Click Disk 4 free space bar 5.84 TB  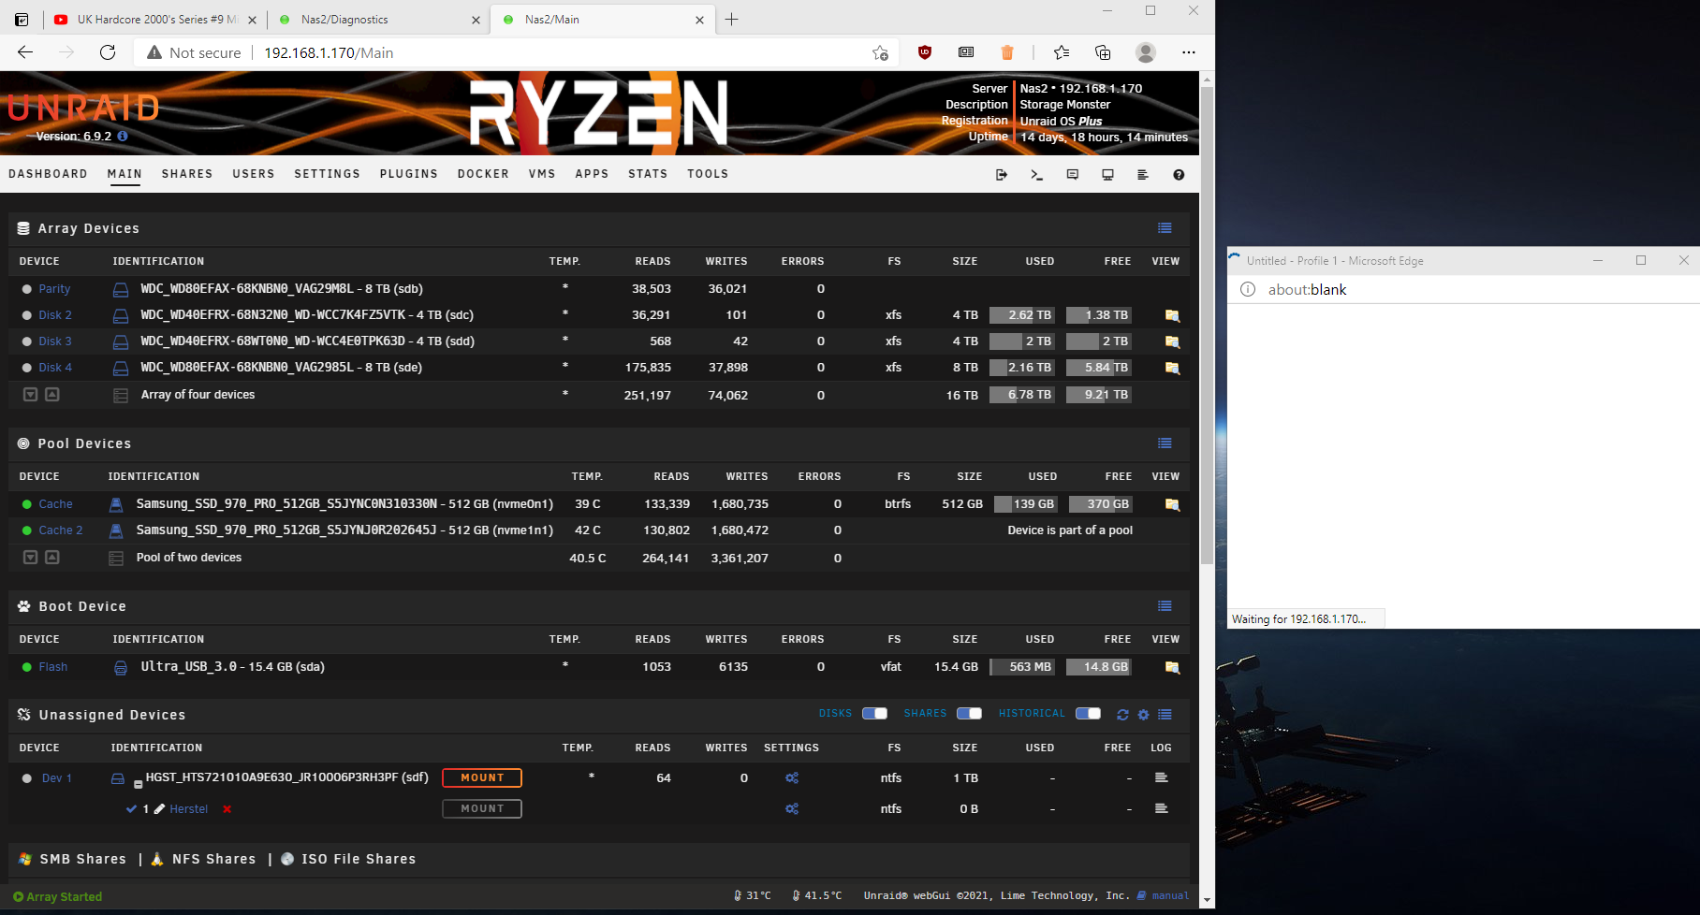pyautogui.click(x=1098, y=368)
